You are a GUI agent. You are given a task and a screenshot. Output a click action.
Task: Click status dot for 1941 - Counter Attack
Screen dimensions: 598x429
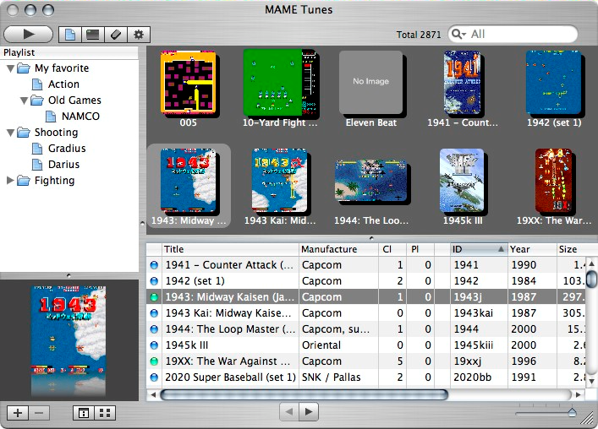coord(154,265)
